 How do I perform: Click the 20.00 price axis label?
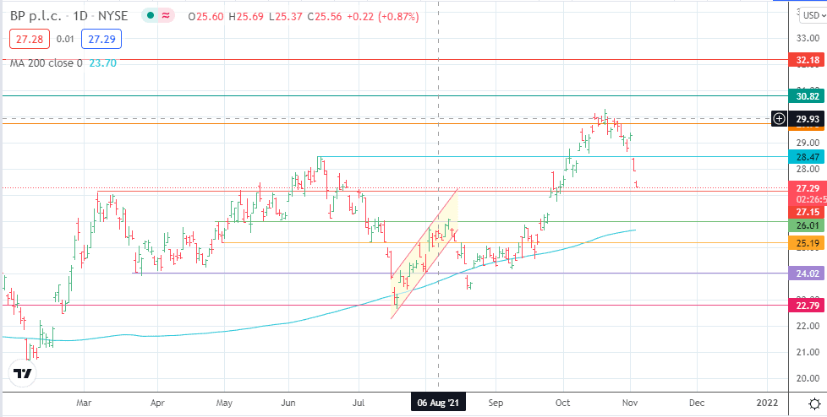[808, 378]
